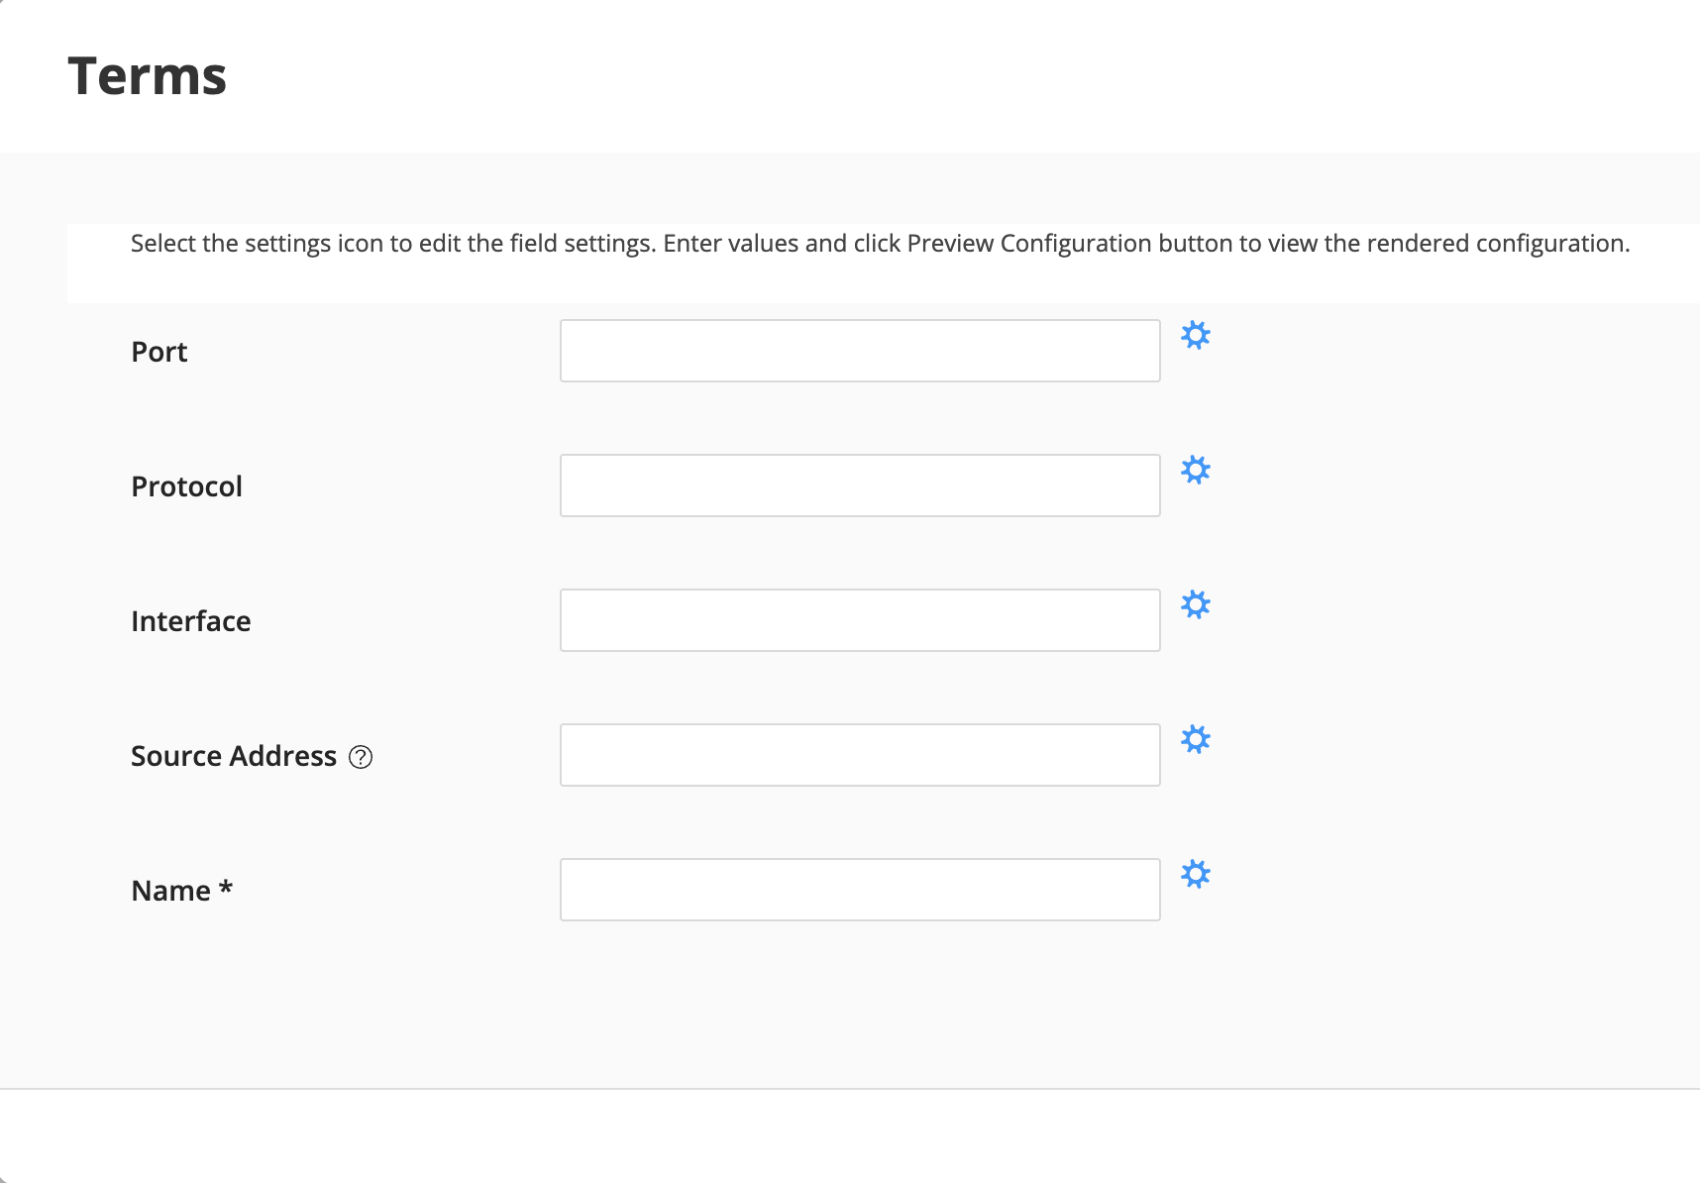Select the Protocol field label
The image size is (1700, 1183).
coord(186,485)
